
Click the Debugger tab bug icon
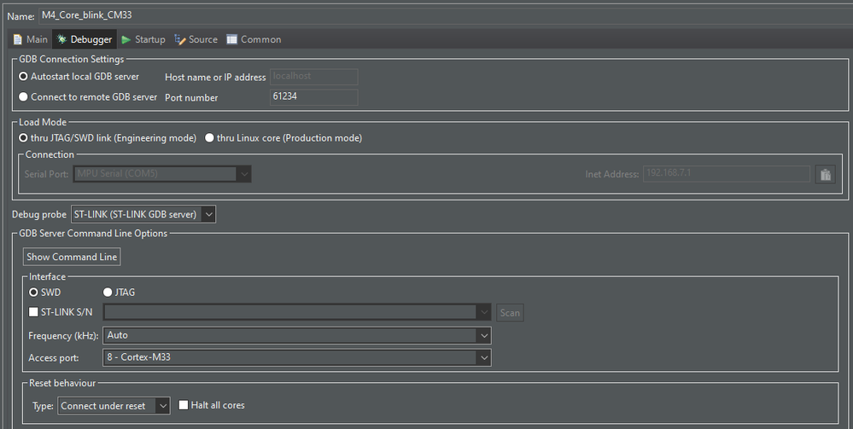[61, 39]
